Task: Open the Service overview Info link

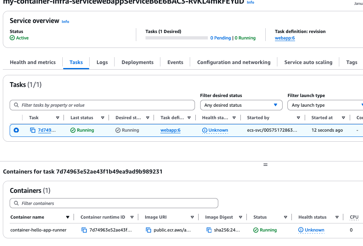Action: 65,21
